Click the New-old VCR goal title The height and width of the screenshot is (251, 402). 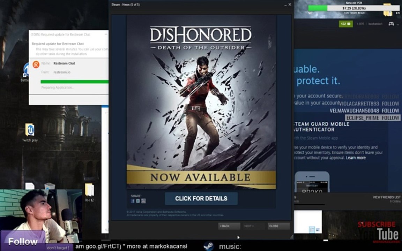[x=354, y=3]
